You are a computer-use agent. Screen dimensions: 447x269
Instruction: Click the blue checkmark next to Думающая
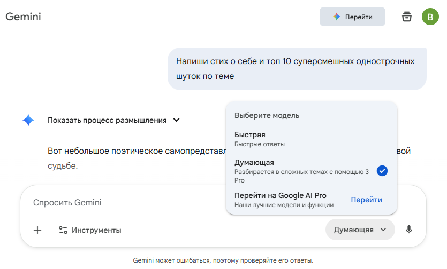[382, 171]
